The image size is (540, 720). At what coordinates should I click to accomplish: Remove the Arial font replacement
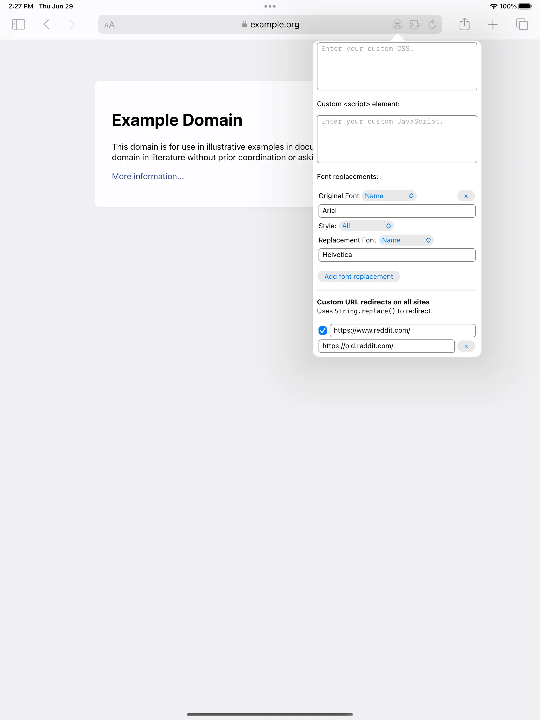point(466,196)
